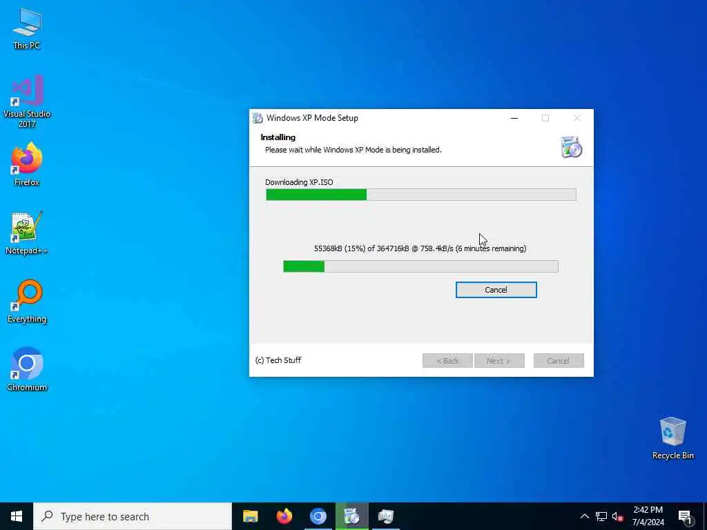This screenshot has height=530, width=707.
Task: Cancel the XP.ISO download
Action: [x=496, y=290]
